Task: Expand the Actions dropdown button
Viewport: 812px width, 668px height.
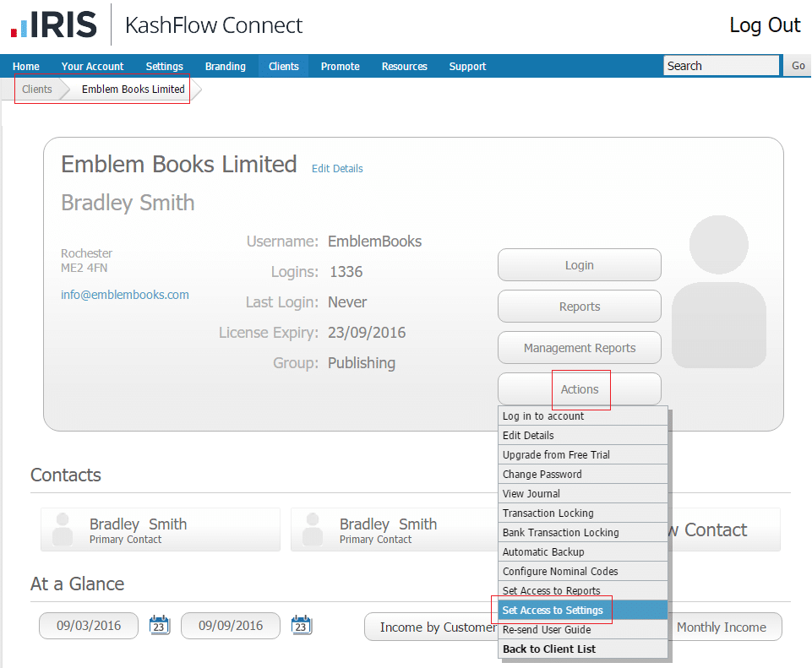Action: coord(580,389)
